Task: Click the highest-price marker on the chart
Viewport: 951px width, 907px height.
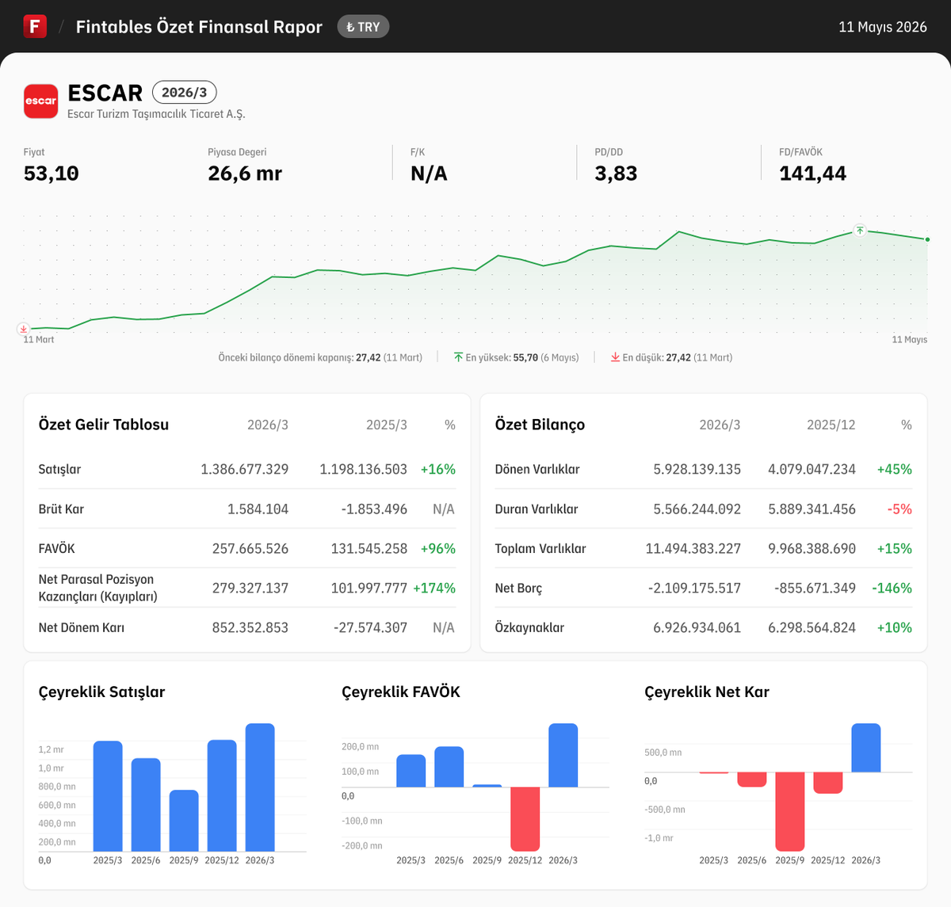Action: (860, 231)
